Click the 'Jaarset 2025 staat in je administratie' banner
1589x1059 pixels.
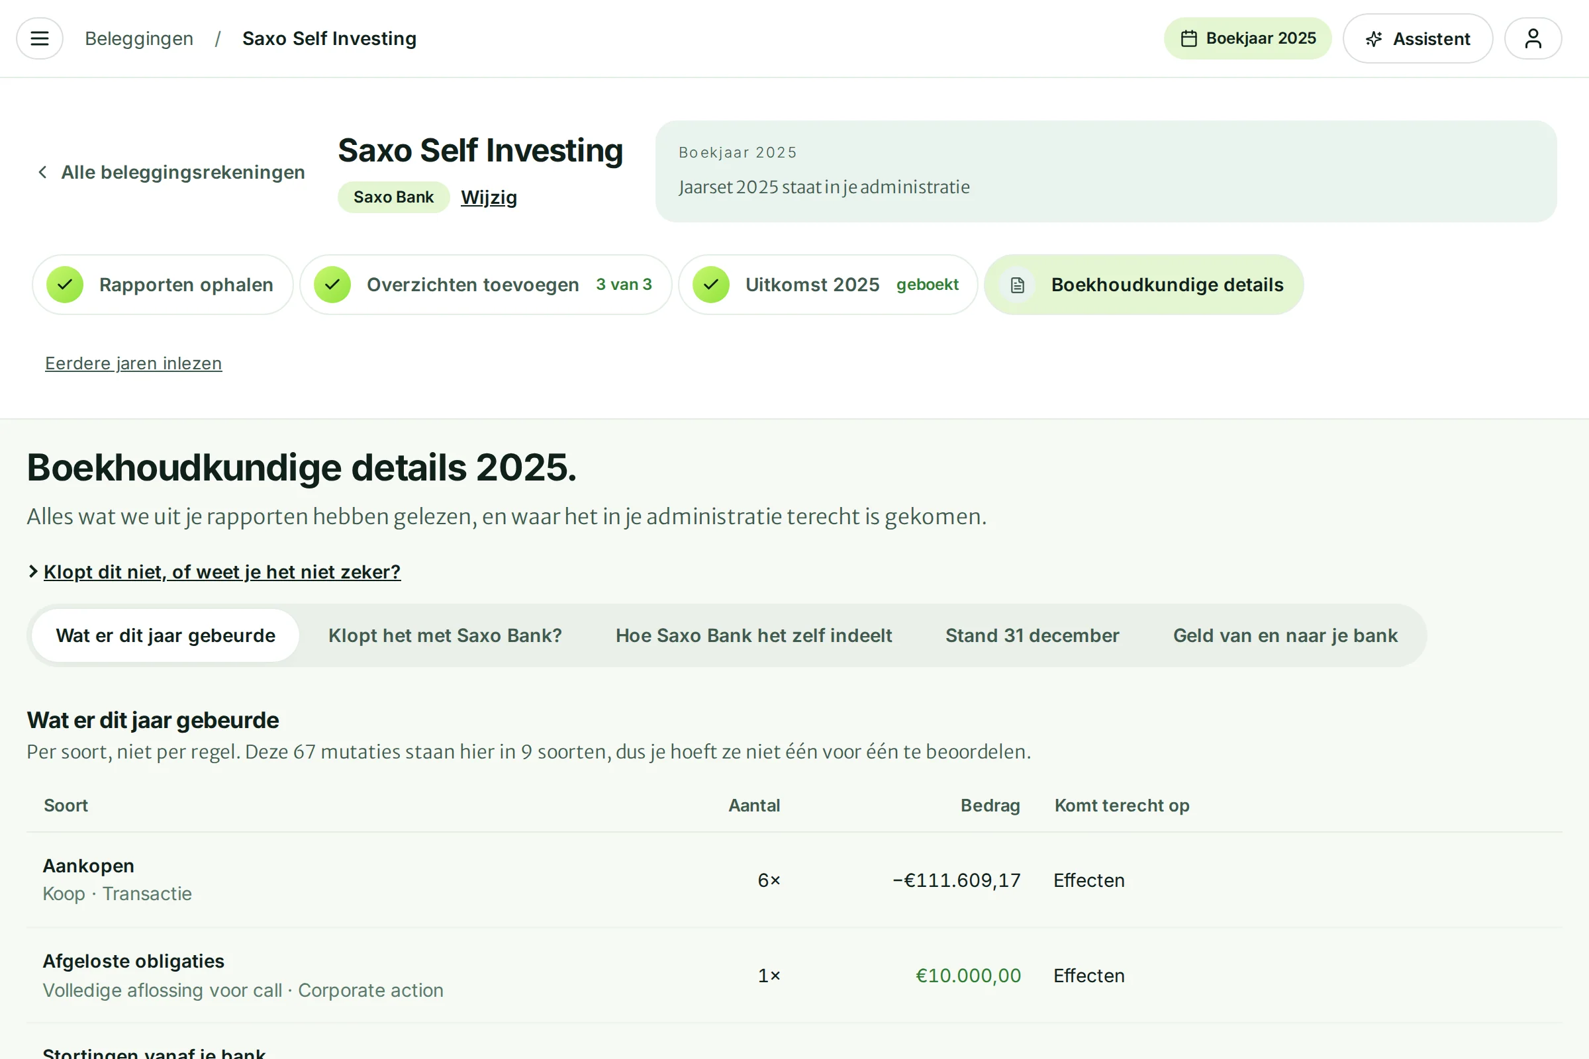[x=1105, y=171]
